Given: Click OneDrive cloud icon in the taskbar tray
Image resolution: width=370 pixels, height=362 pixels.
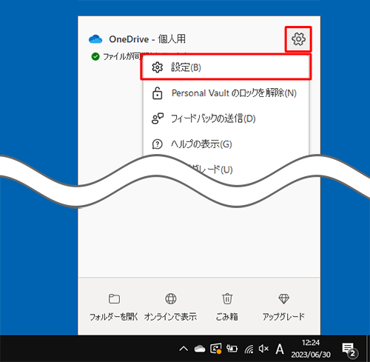Looking at the screenshot, I should (x=200, y=349).
